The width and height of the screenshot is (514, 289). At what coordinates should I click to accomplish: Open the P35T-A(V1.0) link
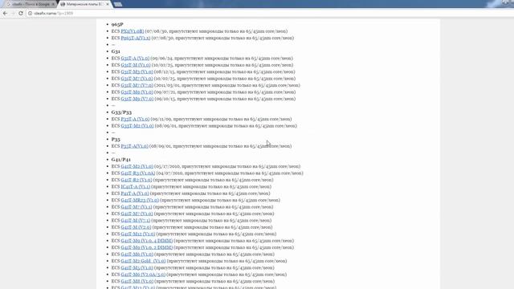134,146
